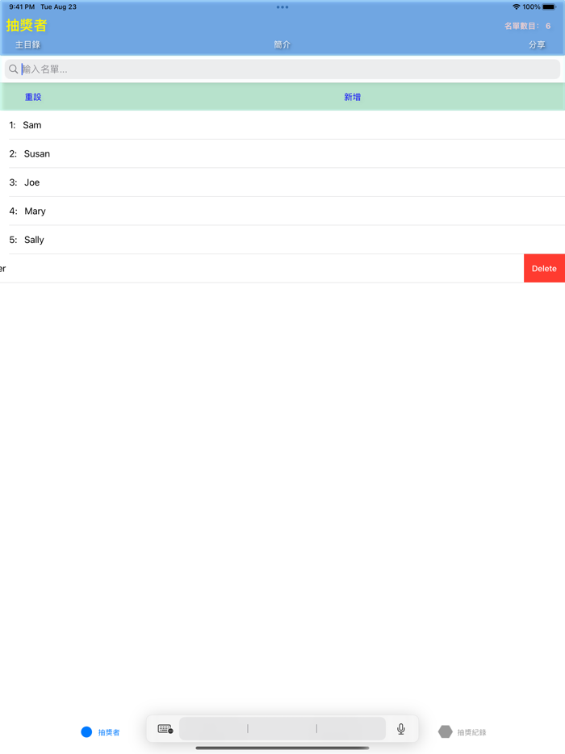Focus the 輸入名單 input field
This screenshot has width=565, height=754.
(x=282, y=69)
